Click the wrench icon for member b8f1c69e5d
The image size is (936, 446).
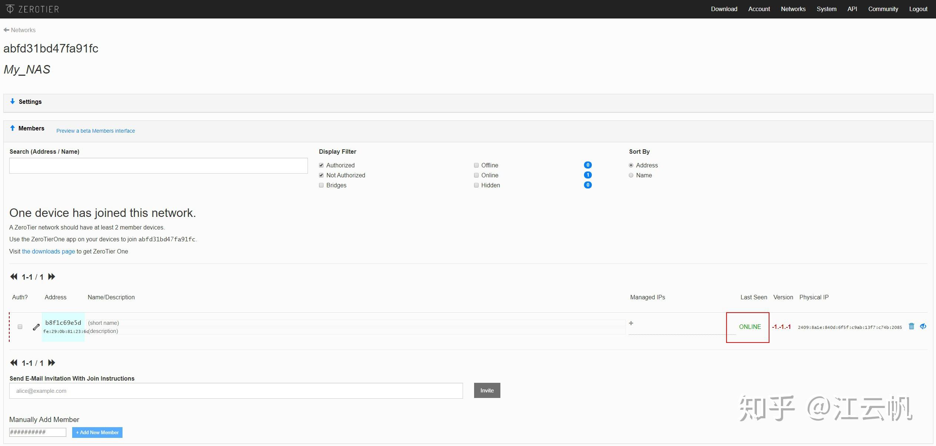point(36,327)
